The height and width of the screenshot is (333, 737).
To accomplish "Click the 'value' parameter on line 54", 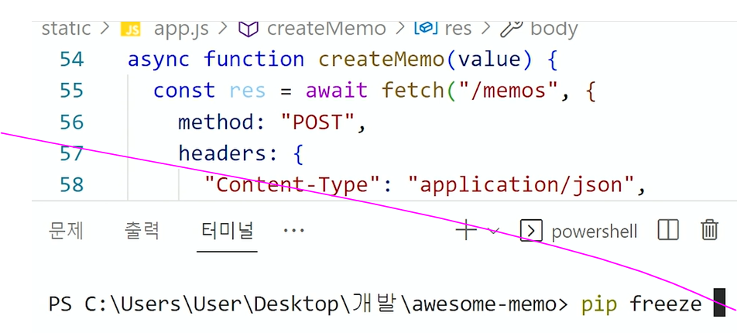I will click(488, 60).
